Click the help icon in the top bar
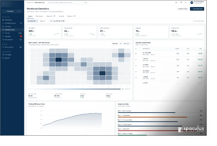This screenshot has height=146, width=217. (x=176, y=2)
